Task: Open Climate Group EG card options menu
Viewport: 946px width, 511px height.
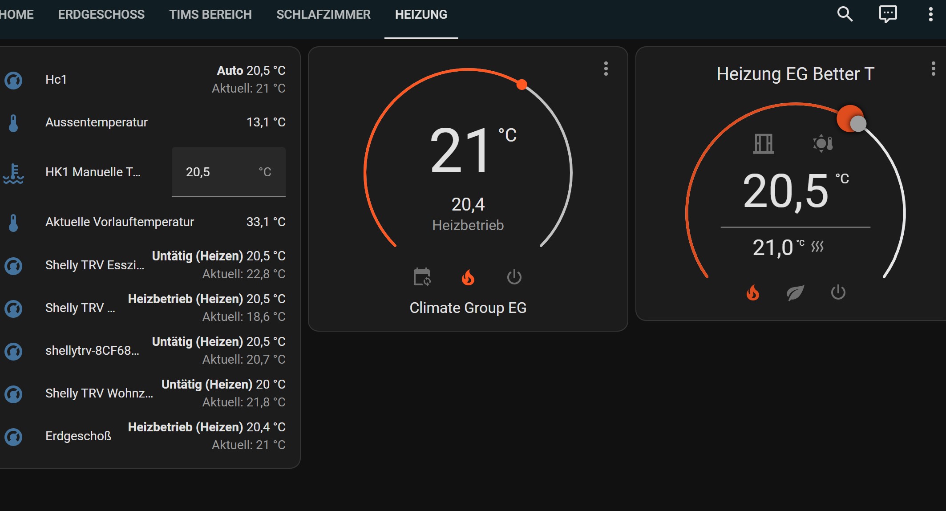Action: tap(606, 69)
